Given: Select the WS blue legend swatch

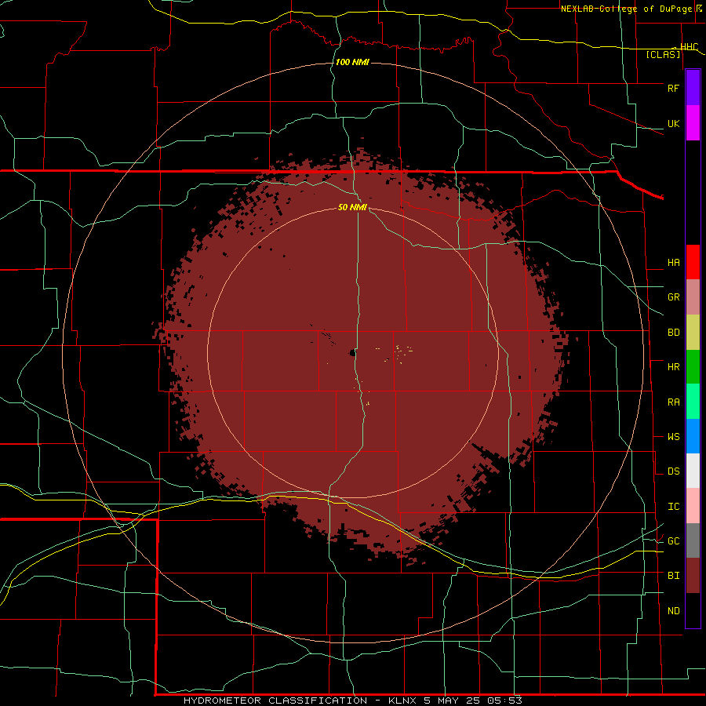Looking at the screenshot, I should point(693,436).
